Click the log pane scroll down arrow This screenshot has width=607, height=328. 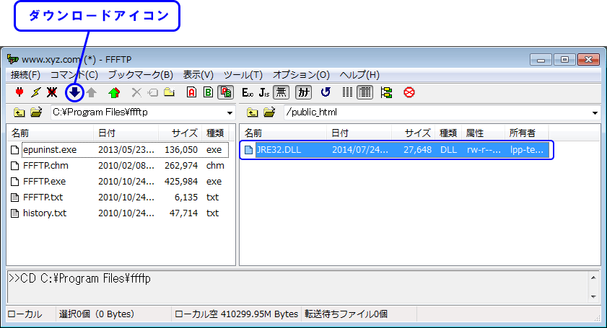tap(593, 297)
